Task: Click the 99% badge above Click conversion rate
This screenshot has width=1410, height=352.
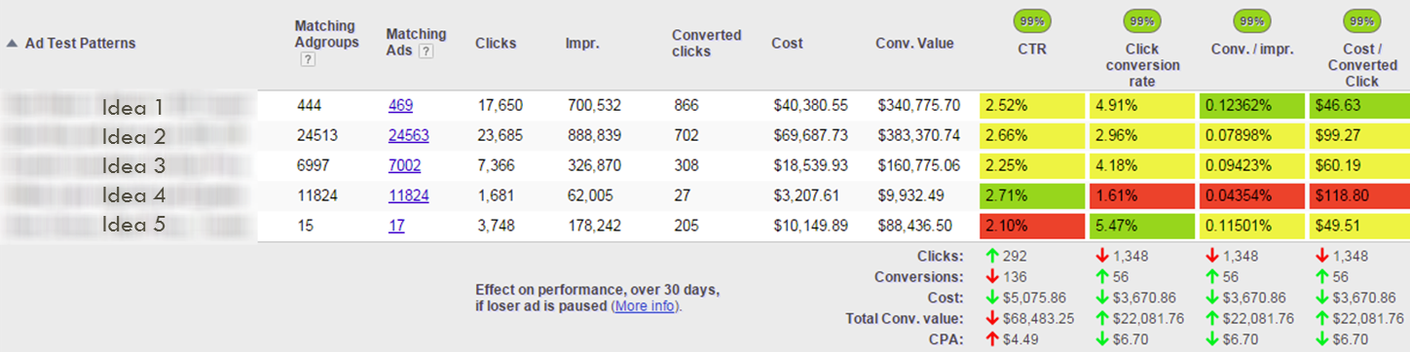Action: click(1141, 20)
